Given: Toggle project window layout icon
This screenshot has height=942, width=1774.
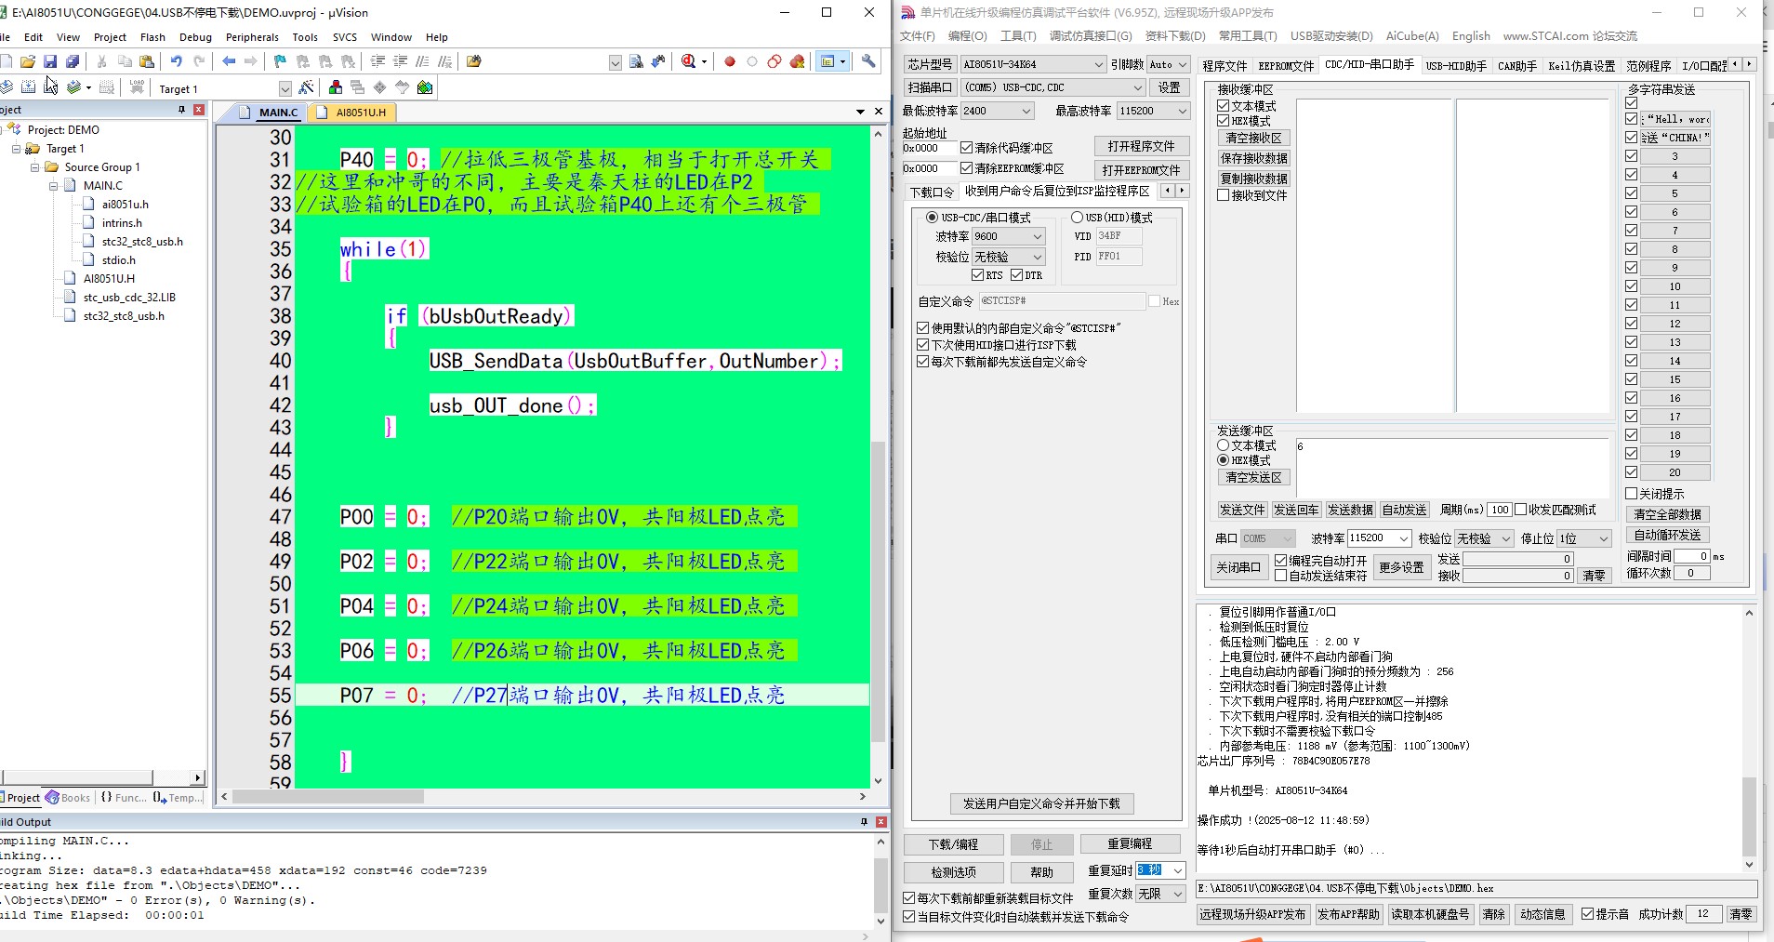Looking at the screenshot, I should (827, 61).
